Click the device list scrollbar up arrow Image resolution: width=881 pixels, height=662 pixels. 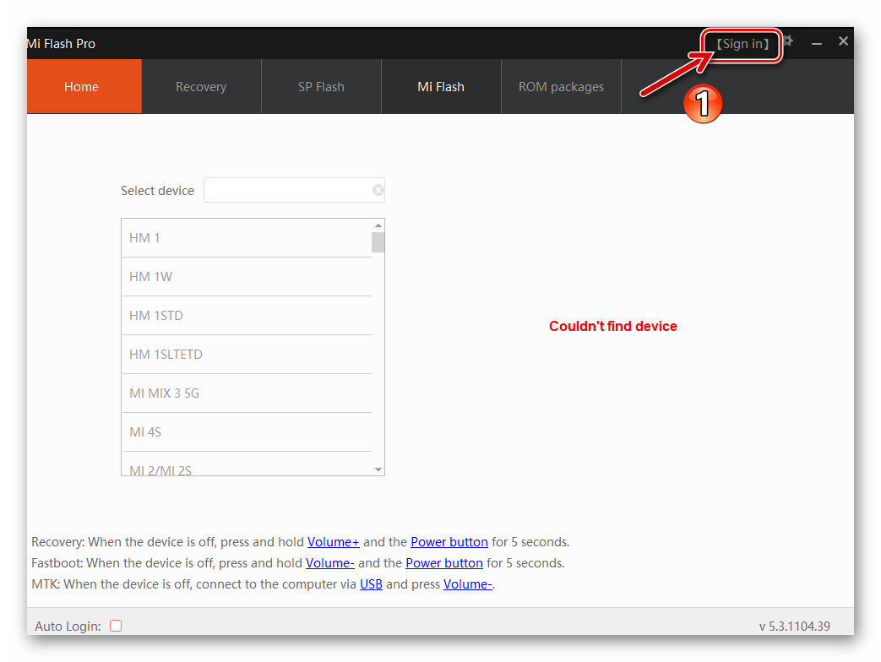coord(378,224)
